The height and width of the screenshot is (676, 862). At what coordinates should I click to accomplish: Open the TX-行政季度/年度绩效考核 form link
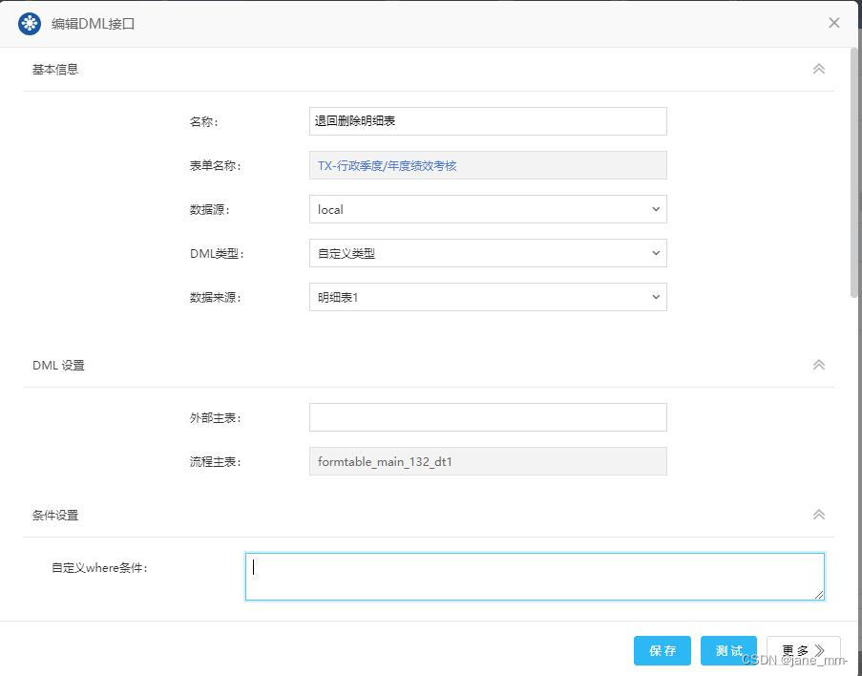(x=386, y=165)
